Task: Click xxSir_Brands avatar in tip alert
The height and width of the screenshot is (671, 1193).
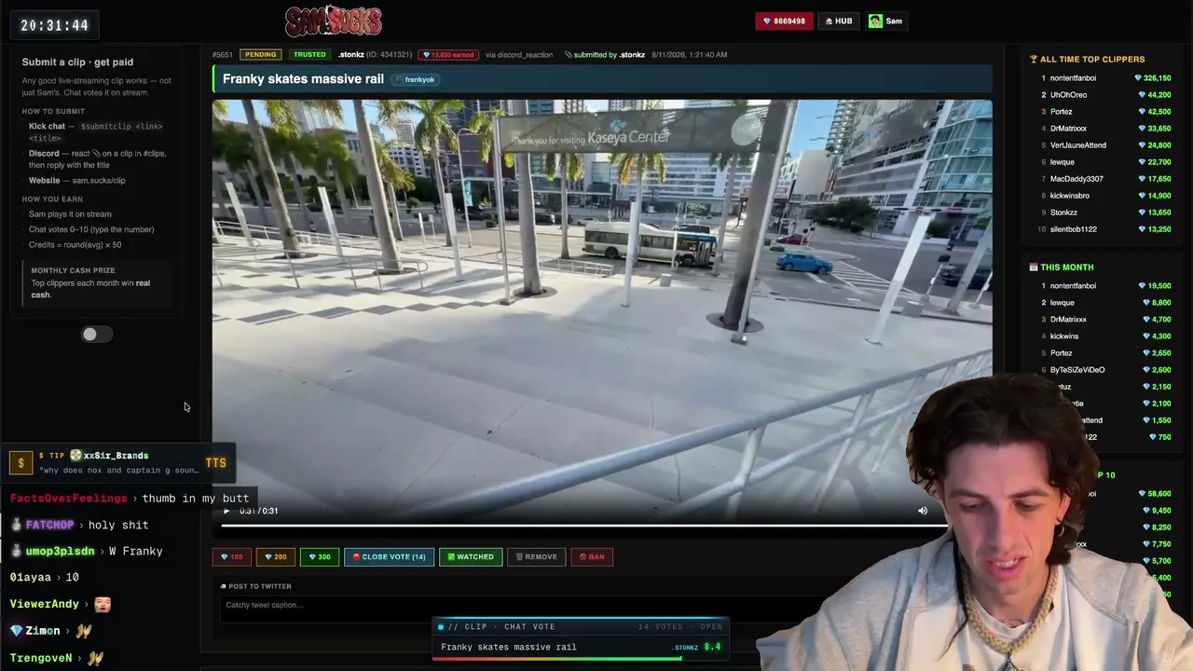Action: [x=75, y=456]
